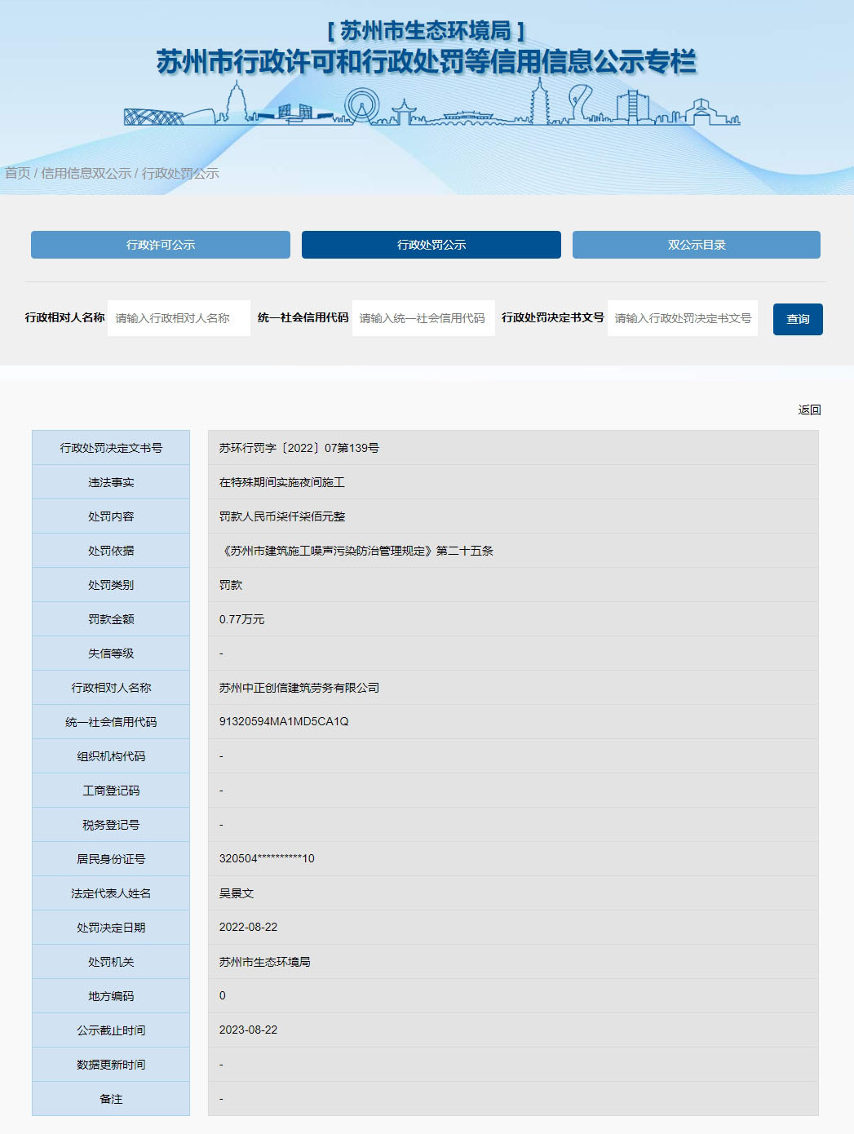Select the document number 苏环行罚字〔2022〕07第139号
The width and height of the screenshot is (854, 1134).
[299, 448]
